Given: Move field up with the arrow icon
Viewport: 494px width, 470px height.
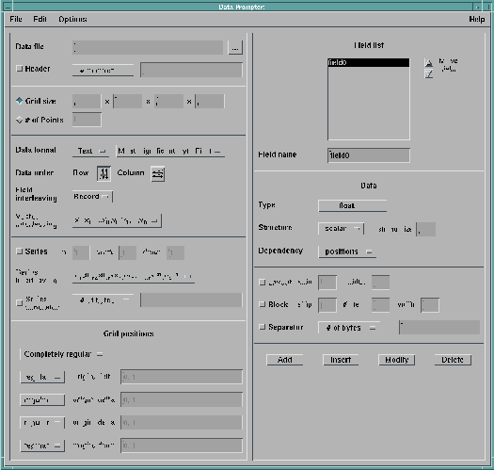Looking at the screenshot, I should [428, 63].
